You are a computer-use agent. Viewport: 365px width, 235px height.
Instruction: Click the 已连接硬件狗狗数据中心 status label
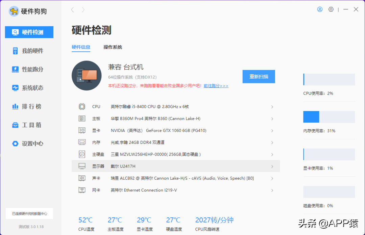[x=29, y=213]
